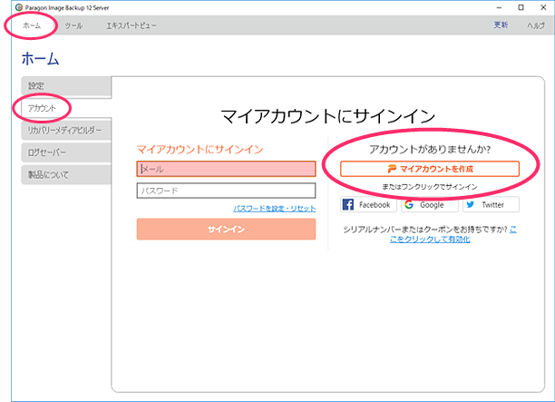Open the エキスパートビュー tab
Screen dimensions: 555x402
coord(131,25)
